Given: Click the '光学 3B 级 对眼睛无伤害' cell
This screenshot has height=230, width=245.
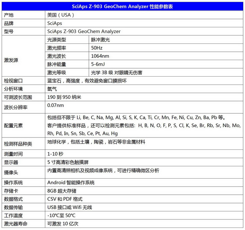Looking at the screenshot, I should click(117, 73).
